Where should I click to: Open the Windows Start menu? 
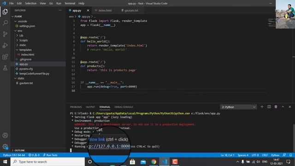5,162
